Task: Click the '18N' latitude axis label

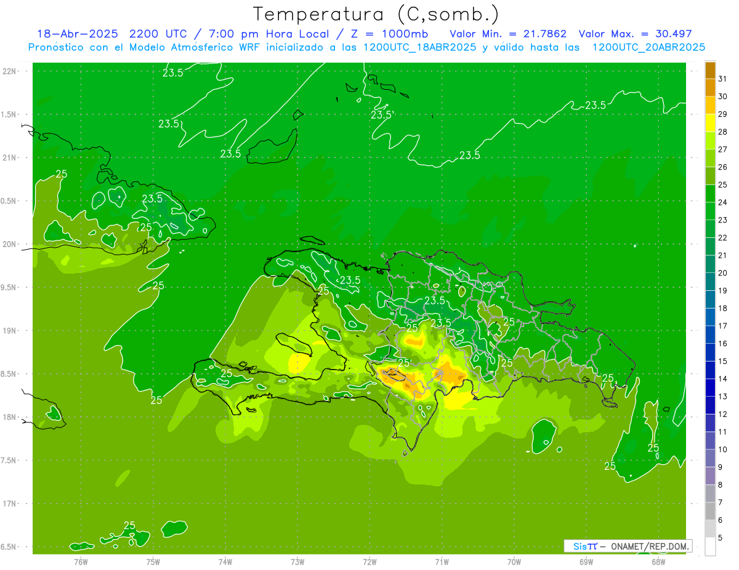Action: tap(9, 417)
